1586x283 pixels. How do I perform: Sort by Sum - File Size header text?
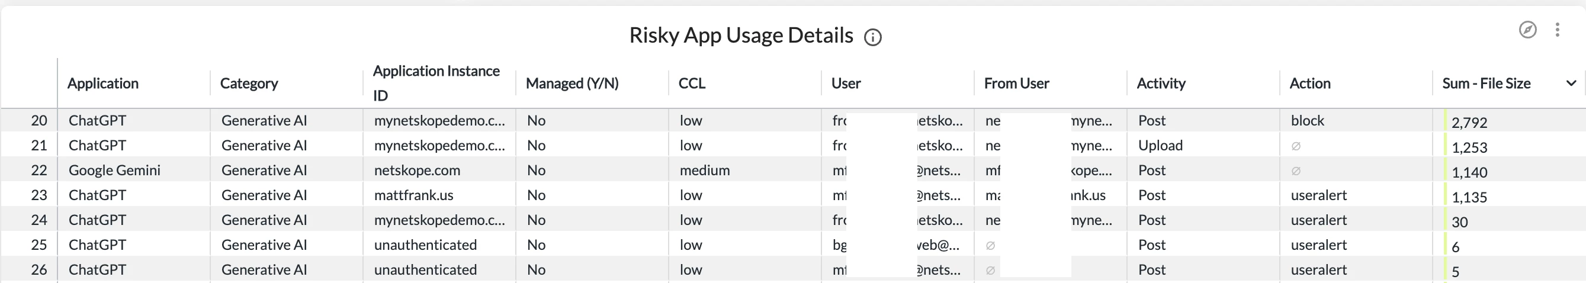point(1487,83)
